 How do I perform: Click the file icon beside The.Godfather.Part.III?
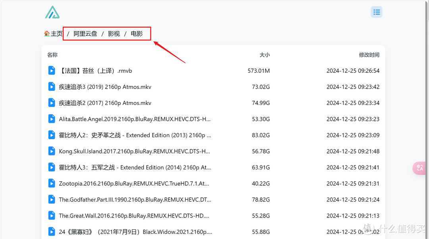tap(51, 199)
